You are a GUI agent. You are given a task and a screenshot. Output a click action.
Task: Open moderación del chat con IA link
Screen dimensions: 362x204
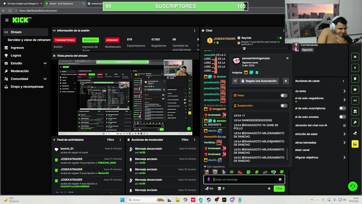tap(344, 125)
